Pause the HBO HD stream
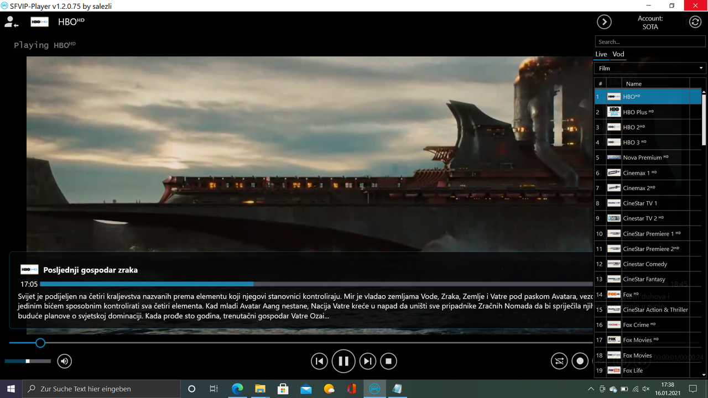This screenshot has width=708, height=398. tap(343, 362)
